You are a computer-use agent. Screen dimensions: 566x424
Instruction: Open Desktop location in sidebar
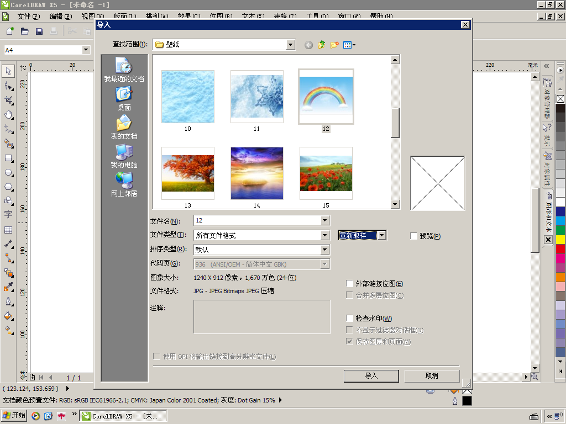coord(124,99)
